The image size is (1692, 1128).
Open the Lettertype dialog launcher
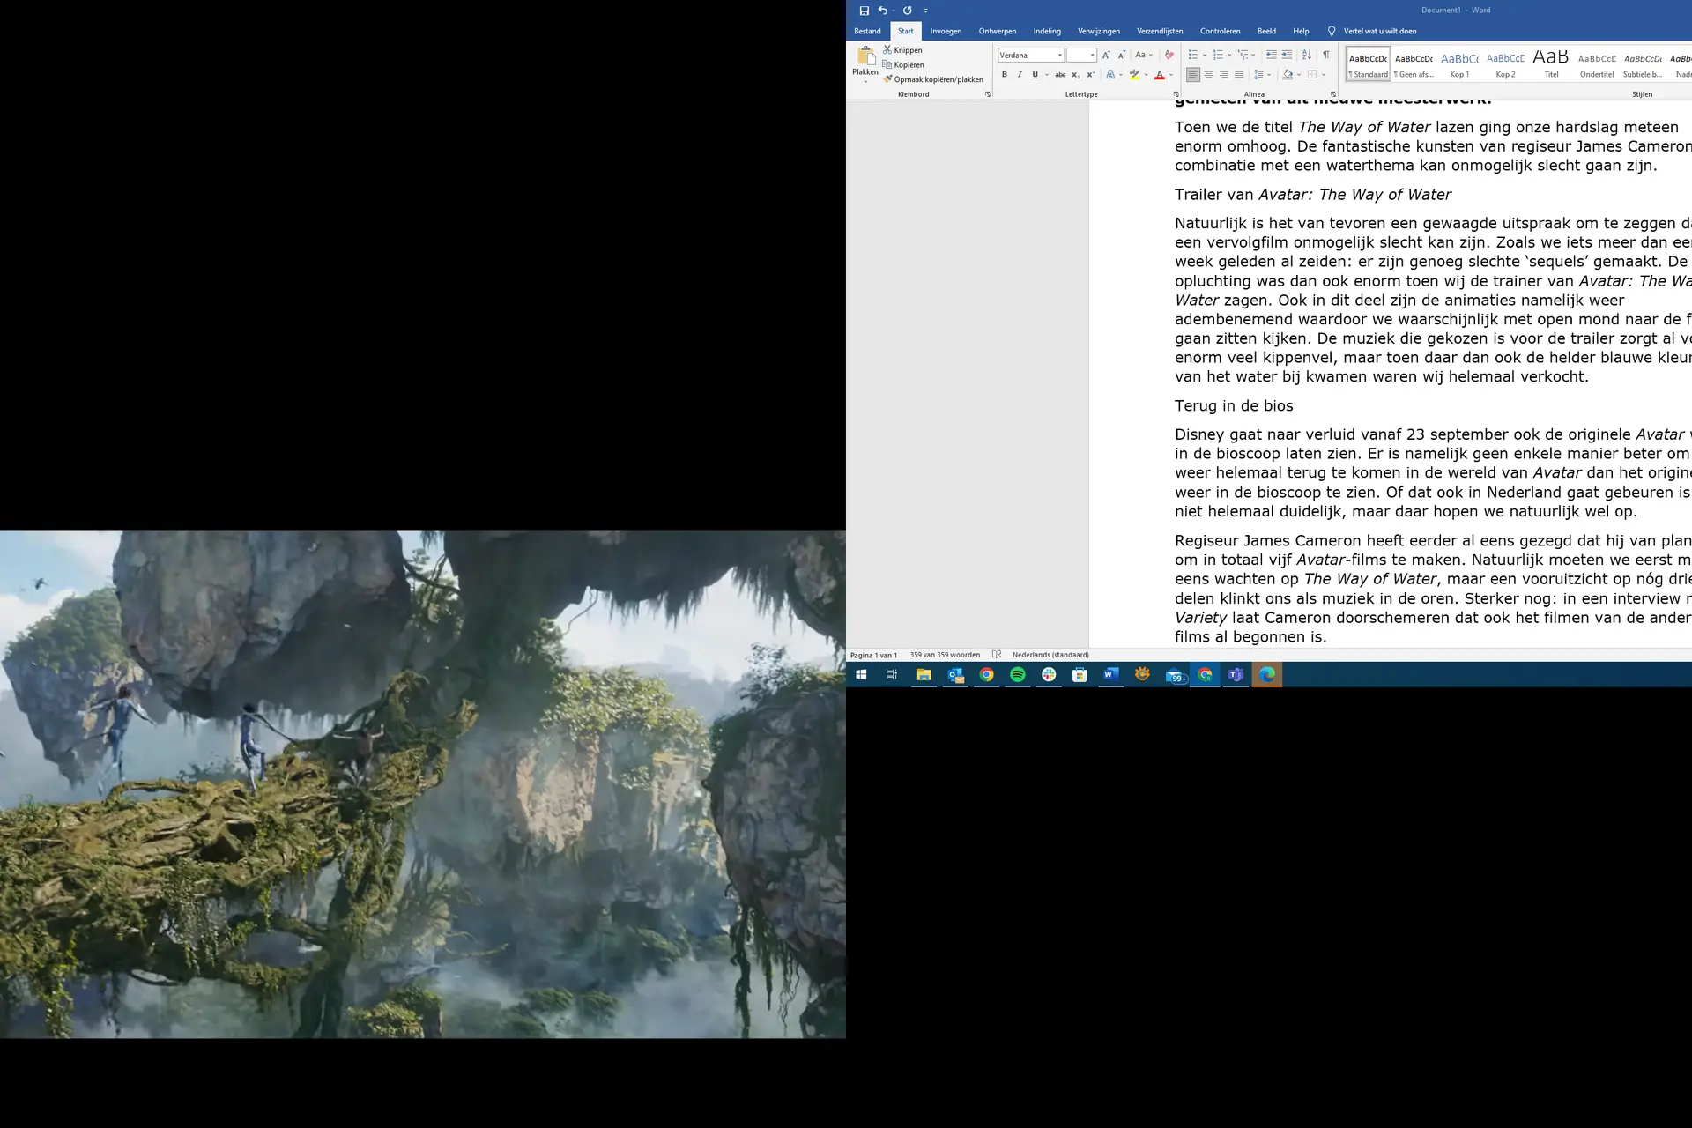(1176, 94)
